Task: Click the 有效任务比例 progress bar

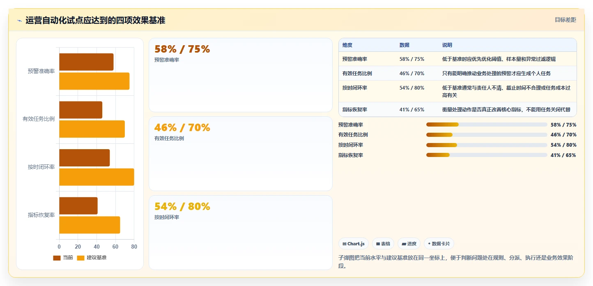Action: pos(487,135)
